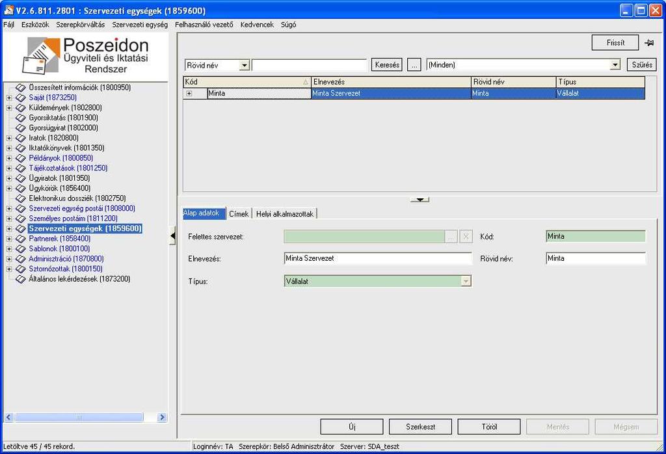This screenshot has height=454, width=666.
Task: Click the Szűrés button
Action: point(642,65)
